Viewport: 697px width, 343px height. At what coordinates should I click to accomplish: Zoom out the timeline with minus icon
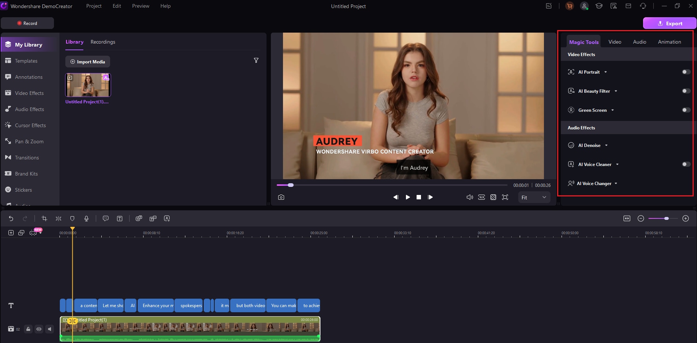(x=641, y=218)
